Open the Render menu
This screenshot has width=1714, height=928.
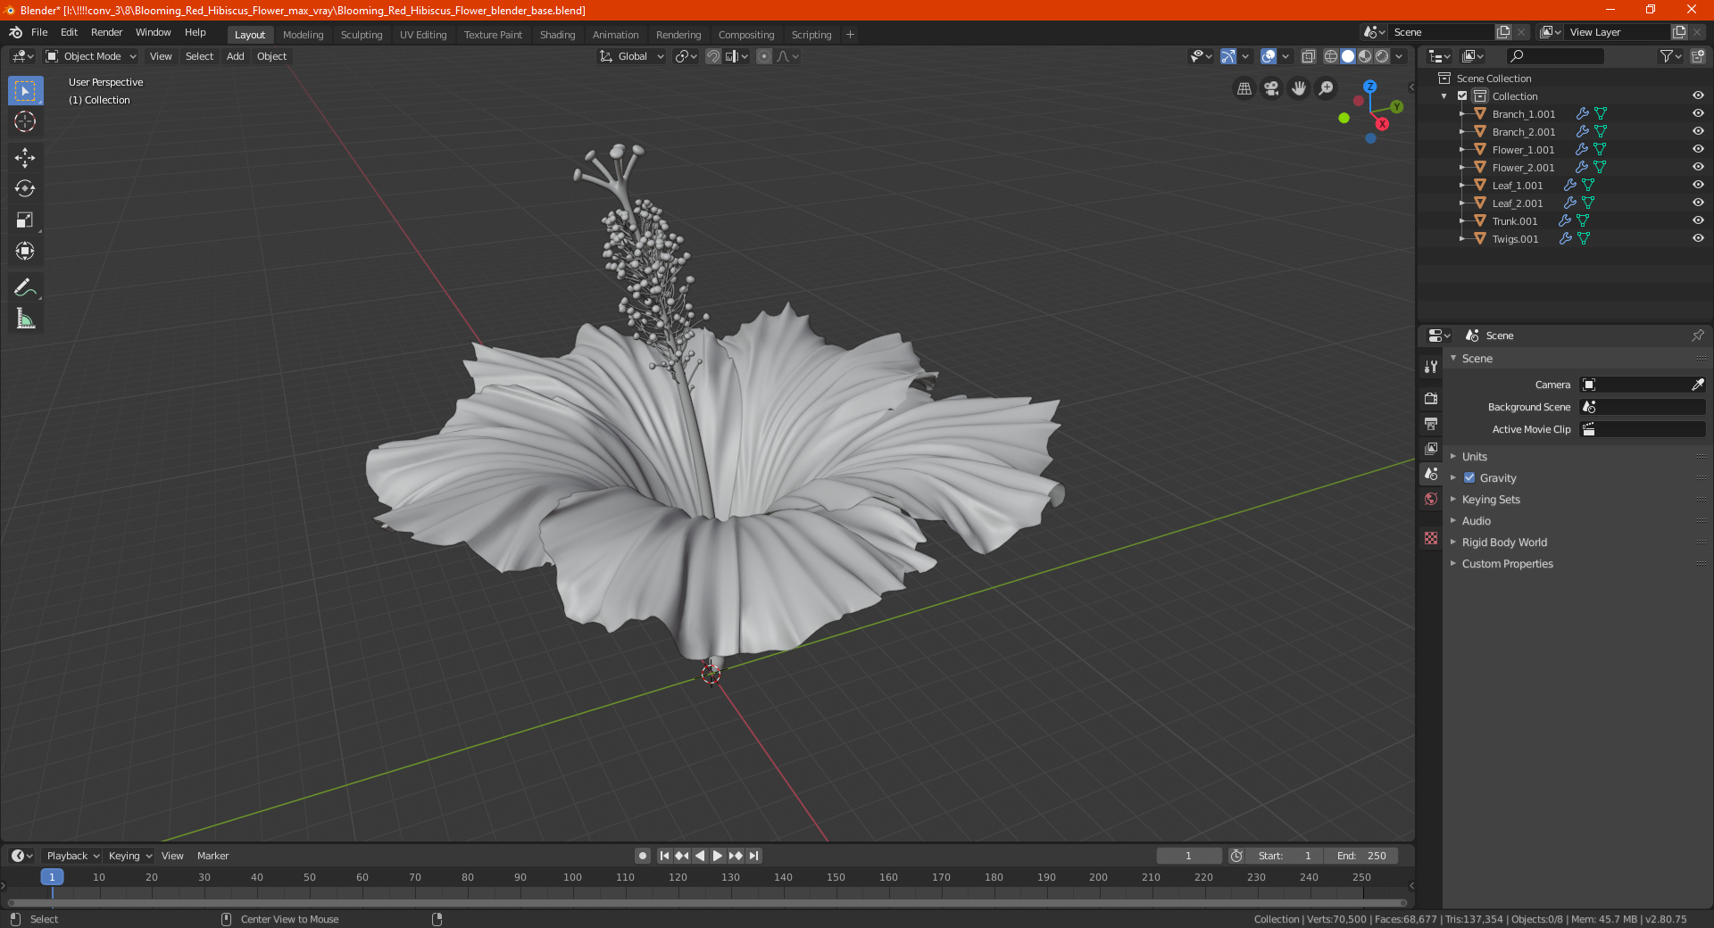(106, 32)
